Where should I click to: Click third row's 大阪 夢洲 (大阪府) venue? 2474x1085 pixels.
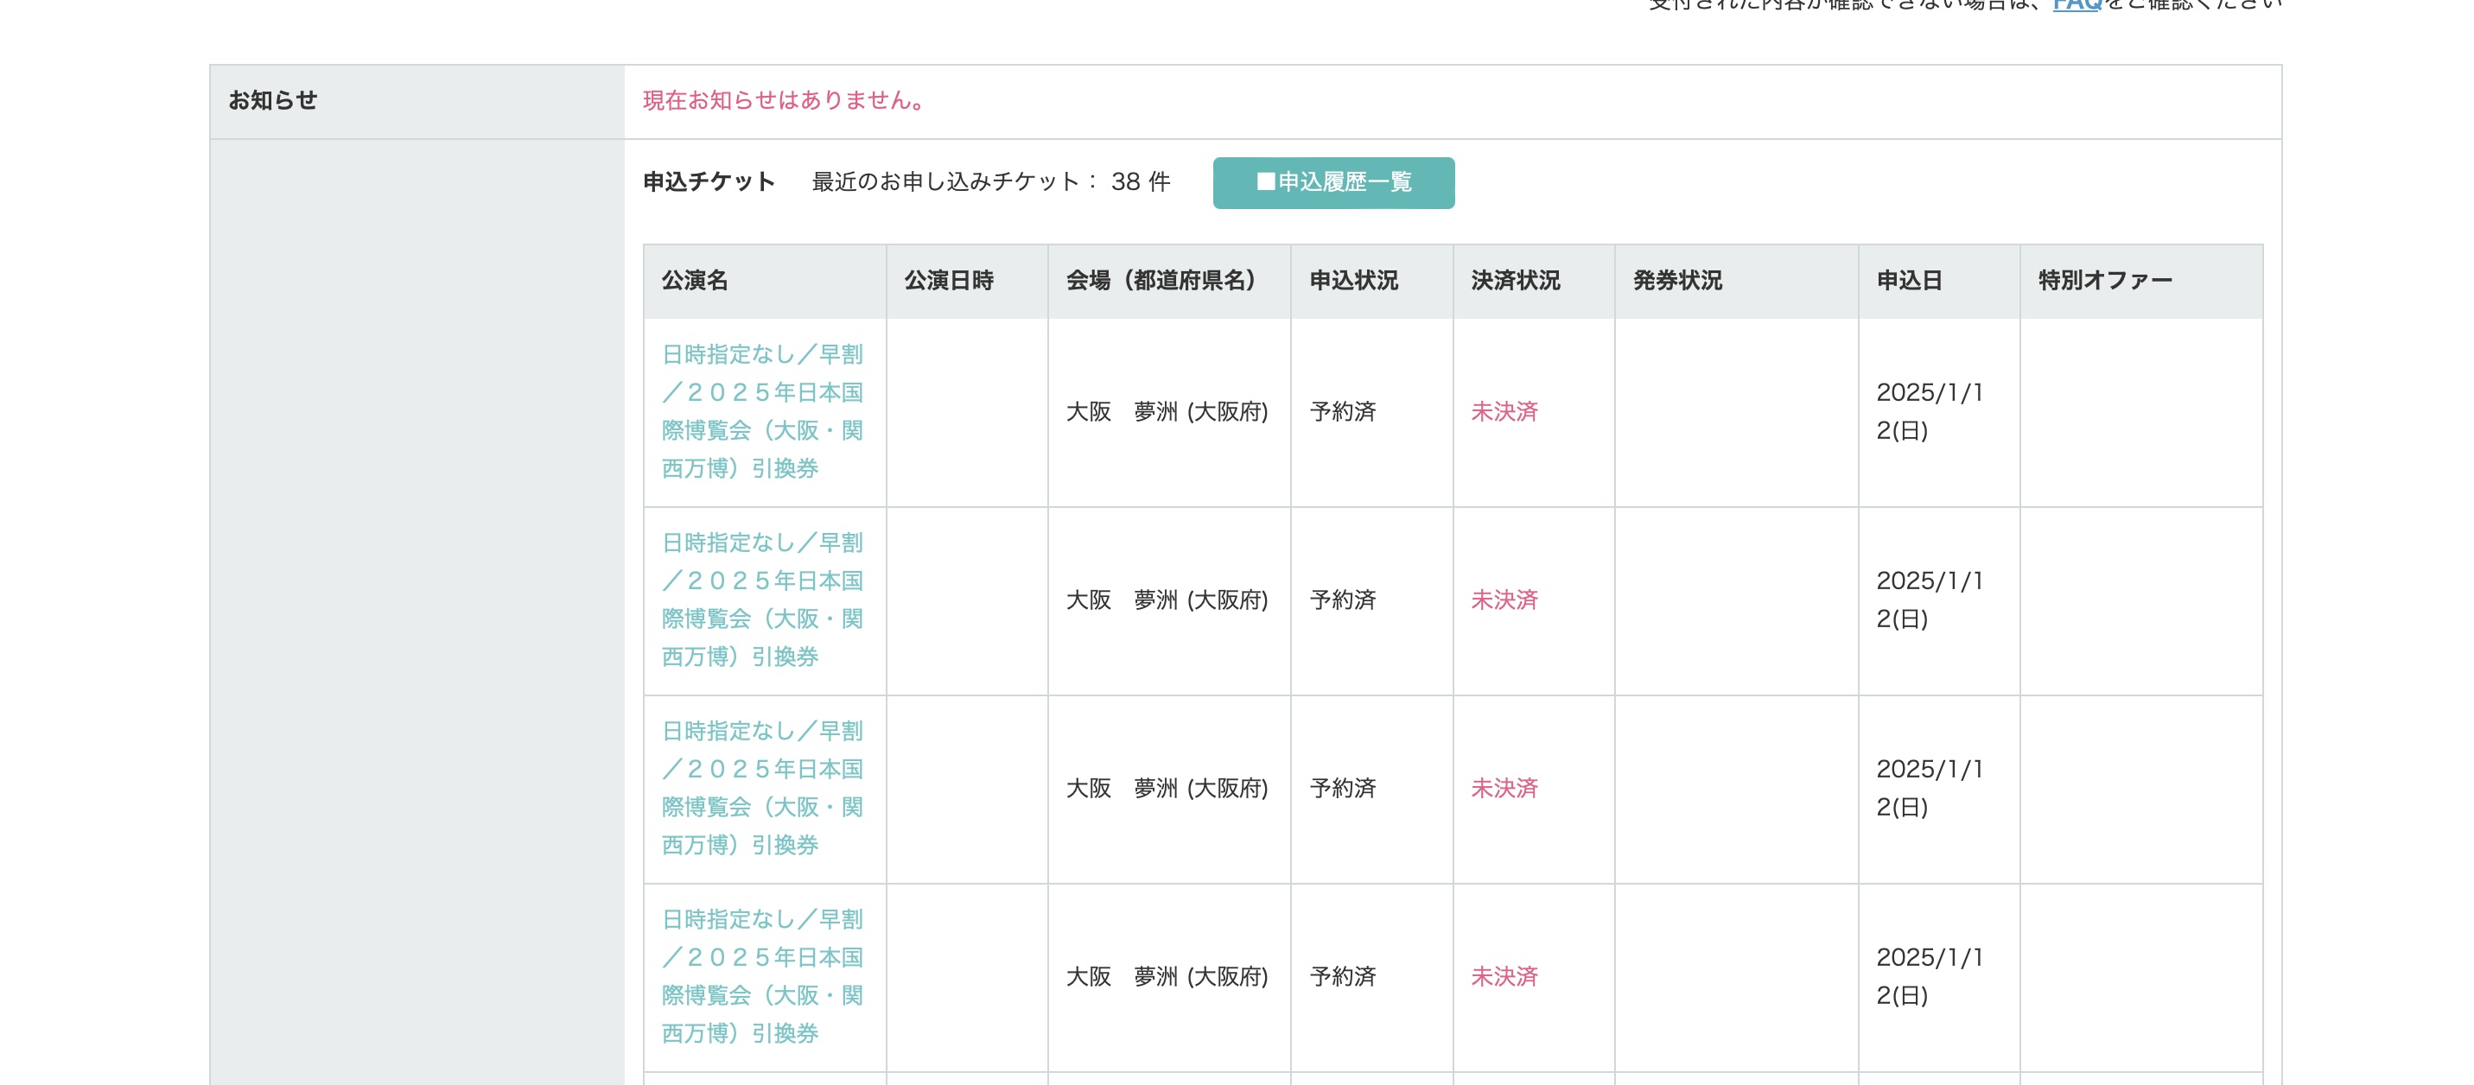[x=1167, y=789]
